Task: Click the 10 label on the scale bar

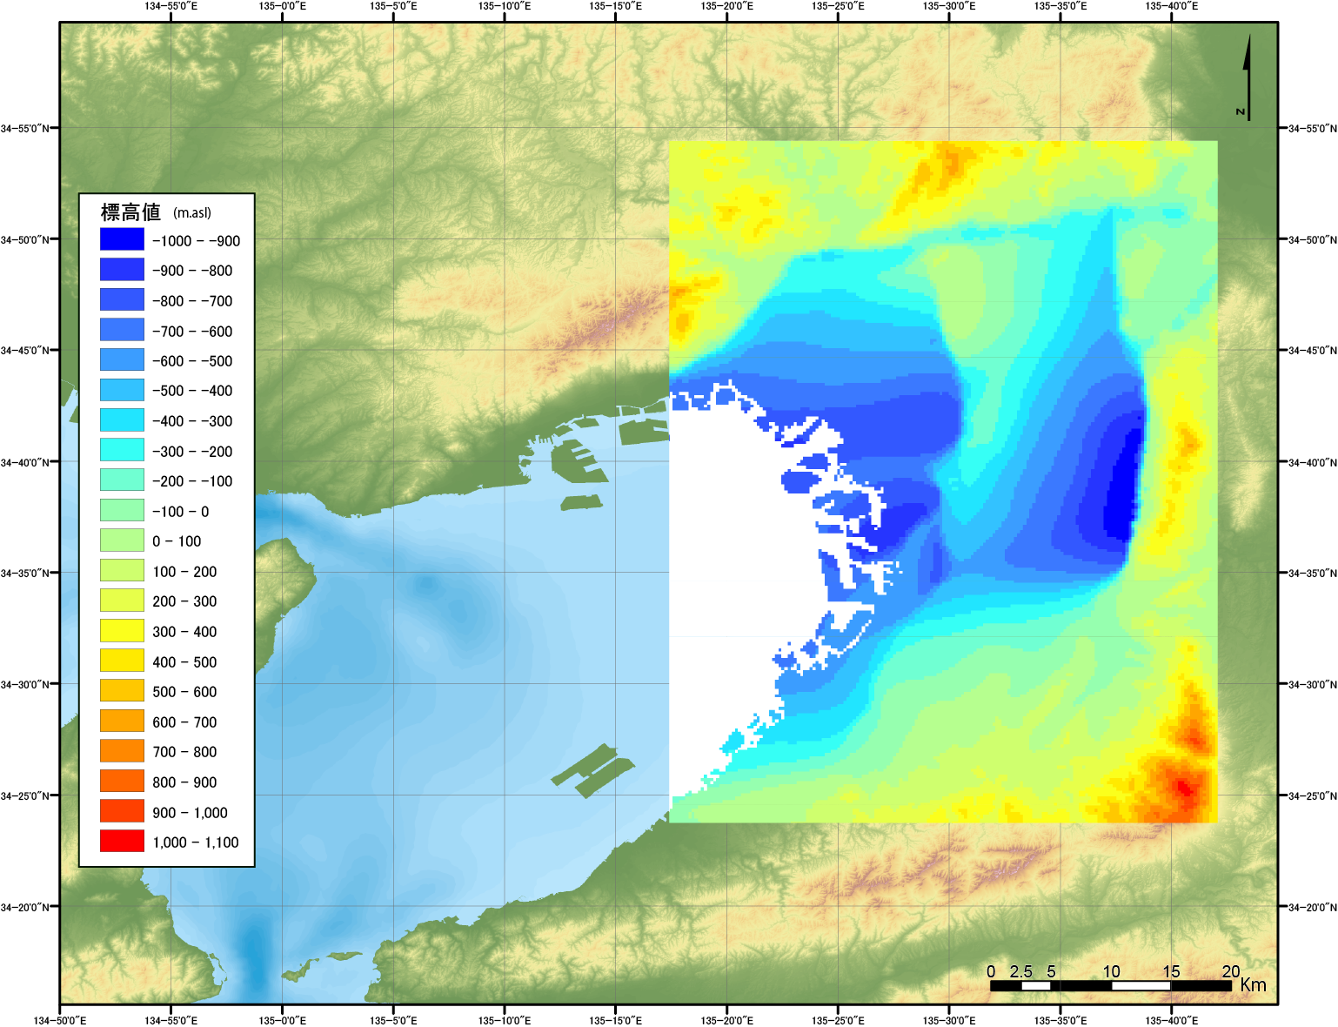Action: pos(1111,971)
